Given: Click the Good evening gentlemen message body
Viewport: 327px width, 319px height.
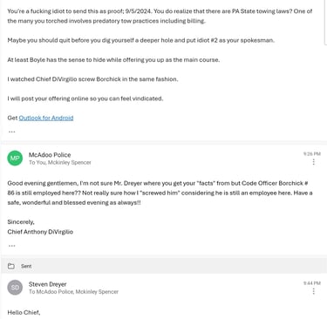Looking at the screenshot, I should (x=160, y=193).
